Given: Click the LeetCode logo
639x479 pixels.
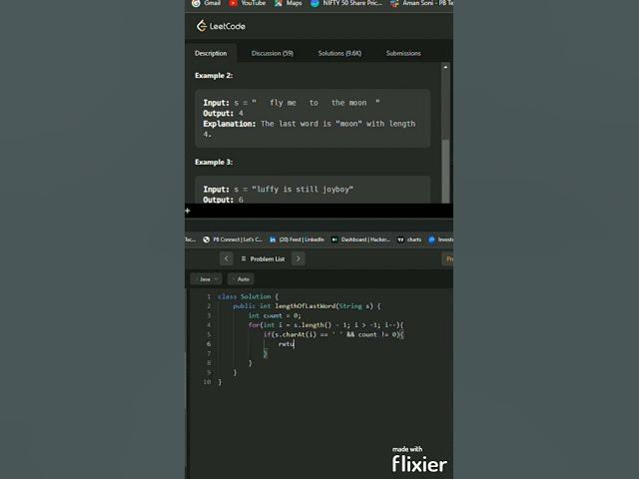Looking at the screenshot, I should click(x=221, y=26).
